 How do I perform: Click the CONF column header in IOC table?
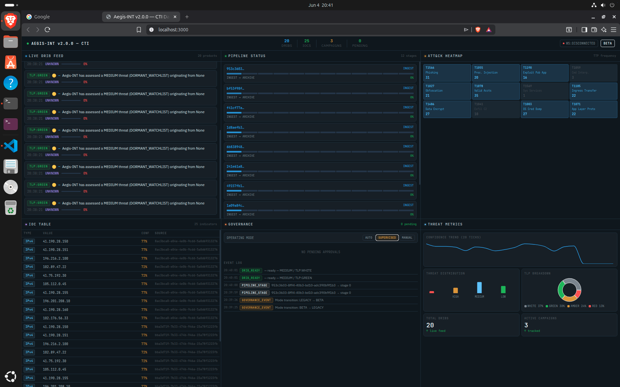click(x=145, y=233)
